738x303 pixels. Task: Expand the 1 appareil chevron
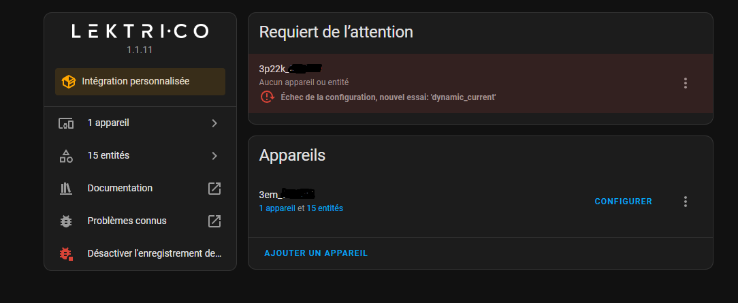[214, 123]
